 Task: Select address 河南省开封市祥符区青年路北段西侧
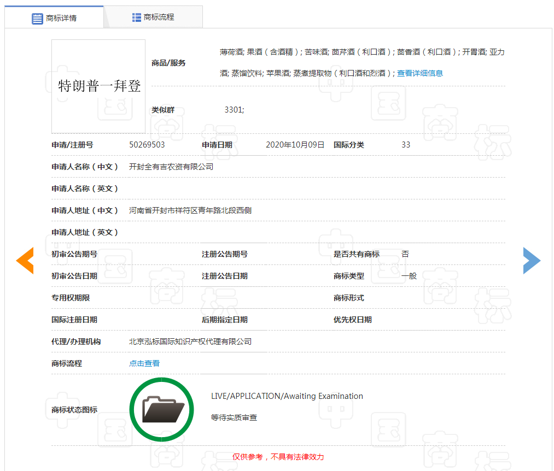(190, 210)
